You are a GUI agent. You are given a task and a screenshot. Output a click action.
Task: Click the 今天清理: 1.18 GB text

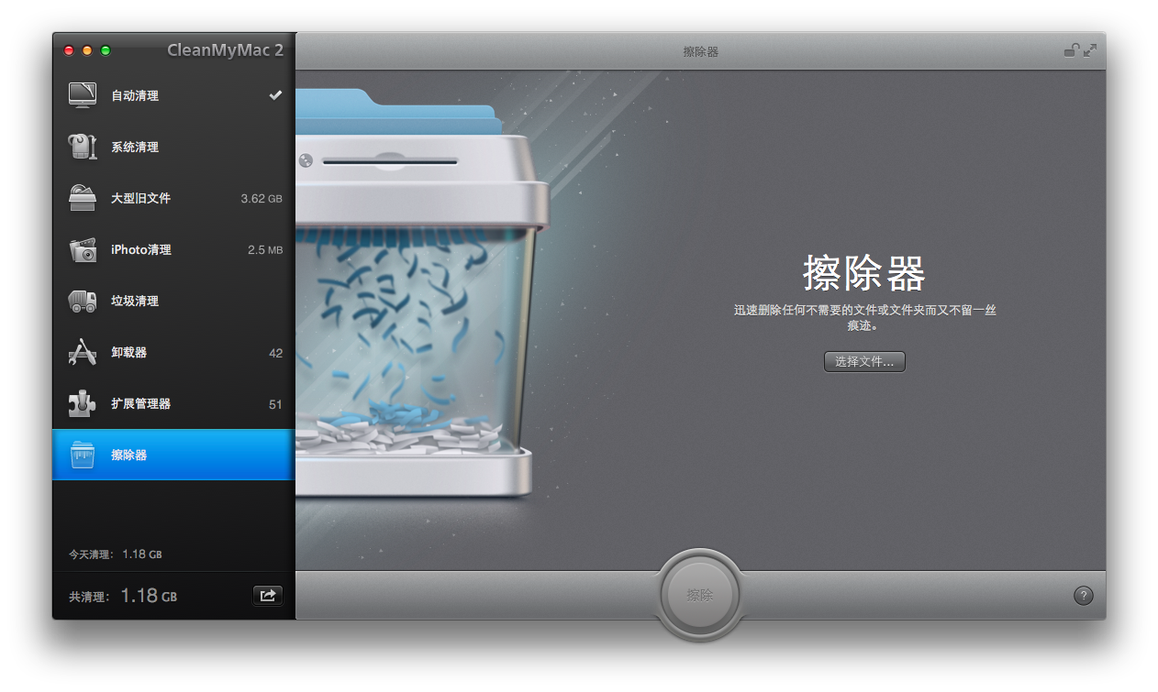[x=116, y=555]
